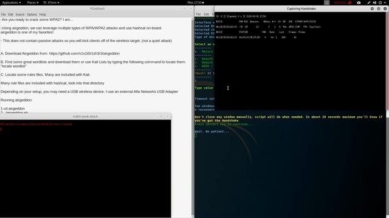Screen dimensions: 389x218
Task: Click the line 'C. Locate some rules files'
Action: (46, 74)
